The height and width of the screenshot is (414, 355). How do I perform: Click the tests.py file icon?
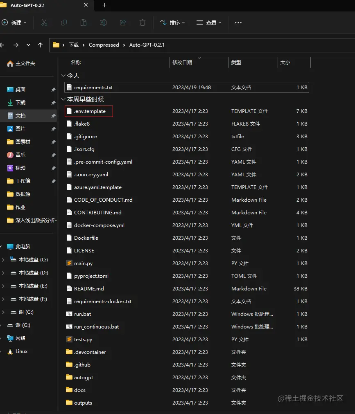click(69, 339)
